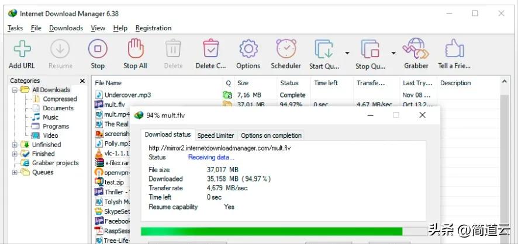This screenshot has height=244, width=518.
Task: Click the scrollbar up arrow
Action: [504, 82]
